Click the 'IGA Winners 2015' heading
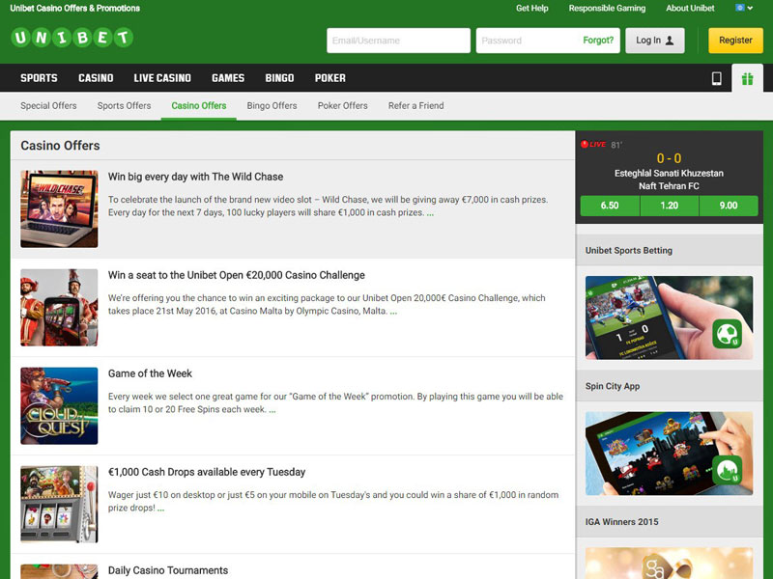This screenshot has height=579, width=773. [x=621, y=522]
